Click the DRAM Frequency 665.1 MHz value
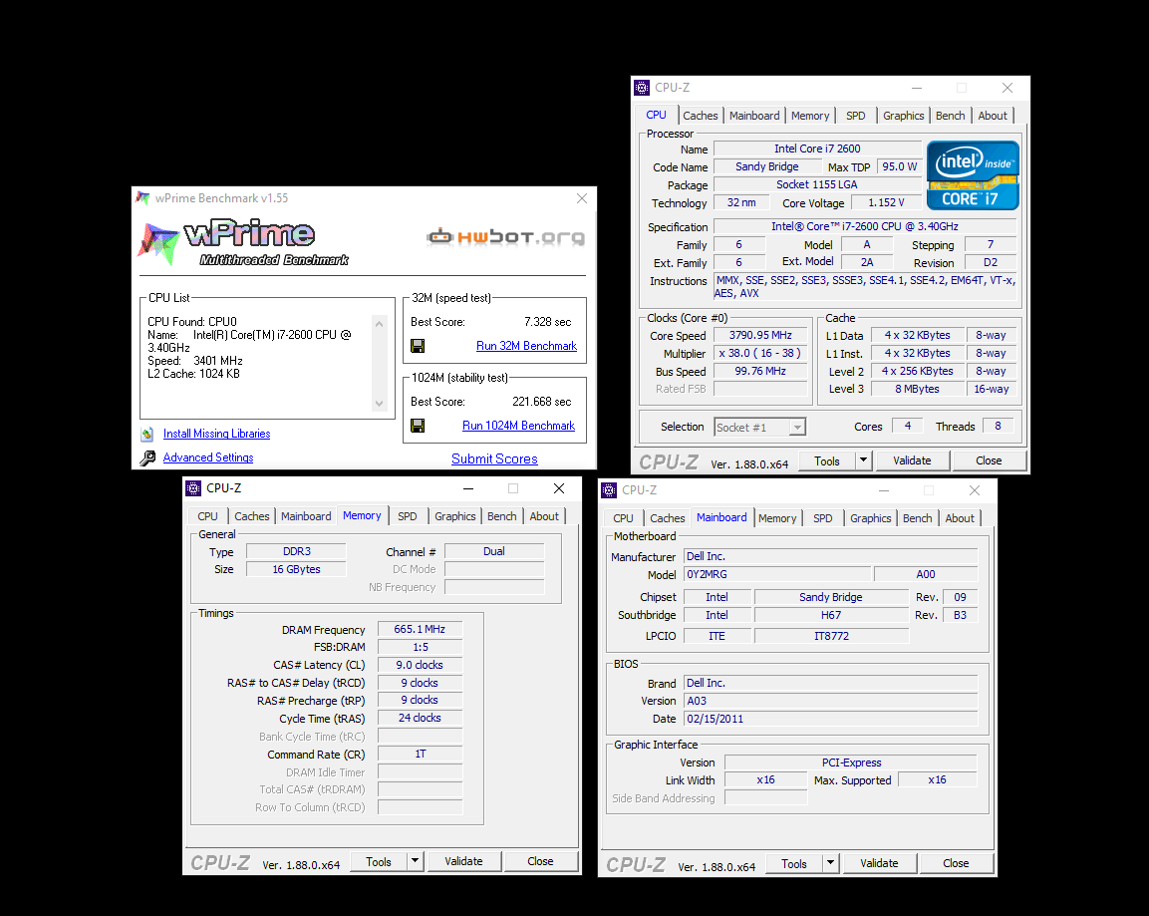Screen dimensions: 1149x916 pyautogui.click(x=420, y=630)
